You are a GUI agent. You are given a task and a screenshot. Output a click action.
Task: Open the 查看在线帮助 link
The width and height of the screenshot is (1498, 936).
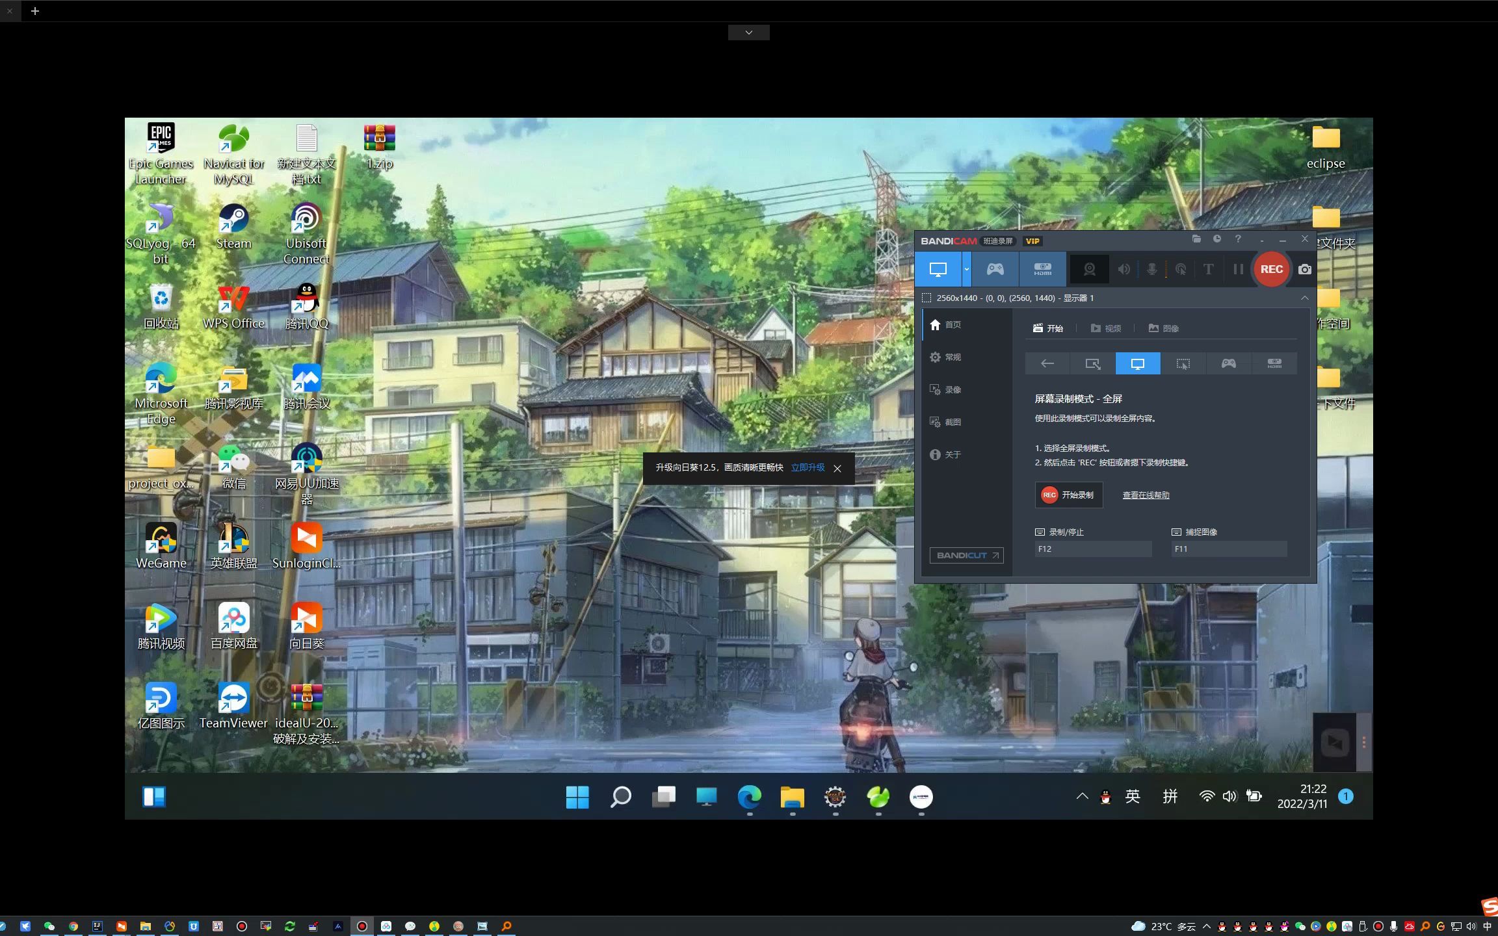point(1146,495)
